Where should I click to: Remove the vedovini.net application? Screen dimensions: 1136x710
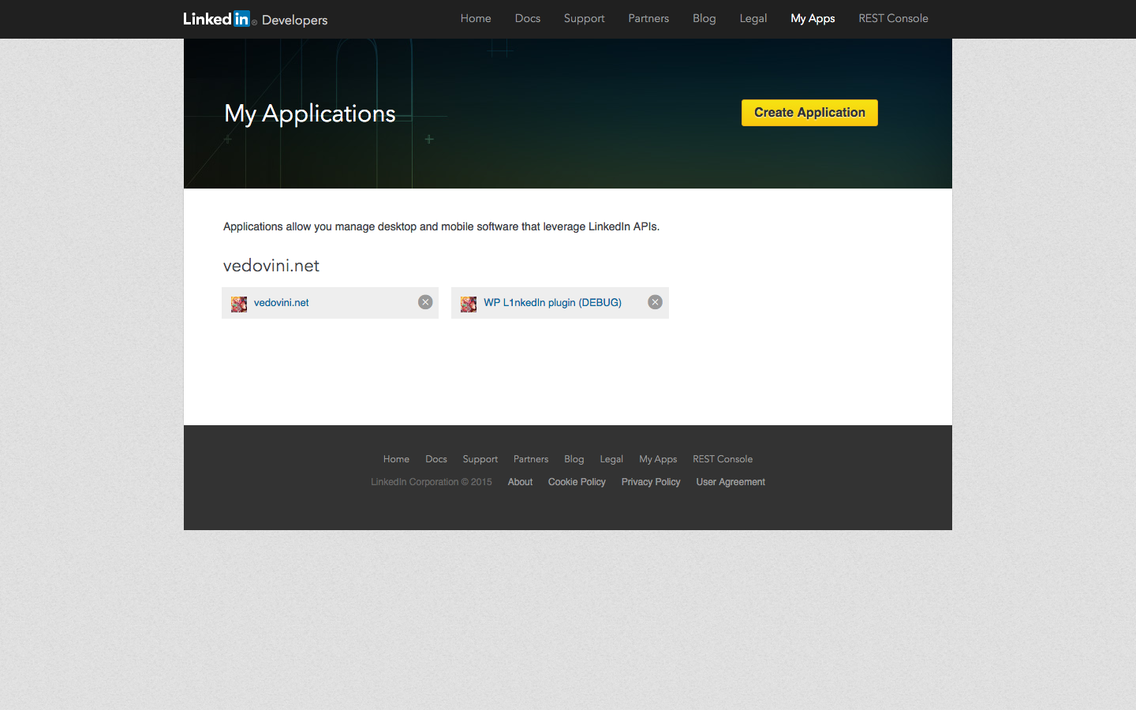[x=425, y=302]
